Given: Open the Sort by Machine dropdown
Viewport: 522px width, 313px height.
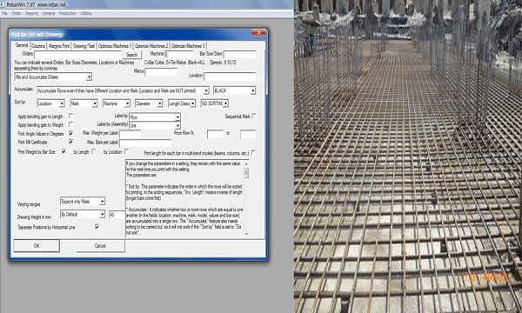Looking at the screenshot, I should [x=127, y=103].
